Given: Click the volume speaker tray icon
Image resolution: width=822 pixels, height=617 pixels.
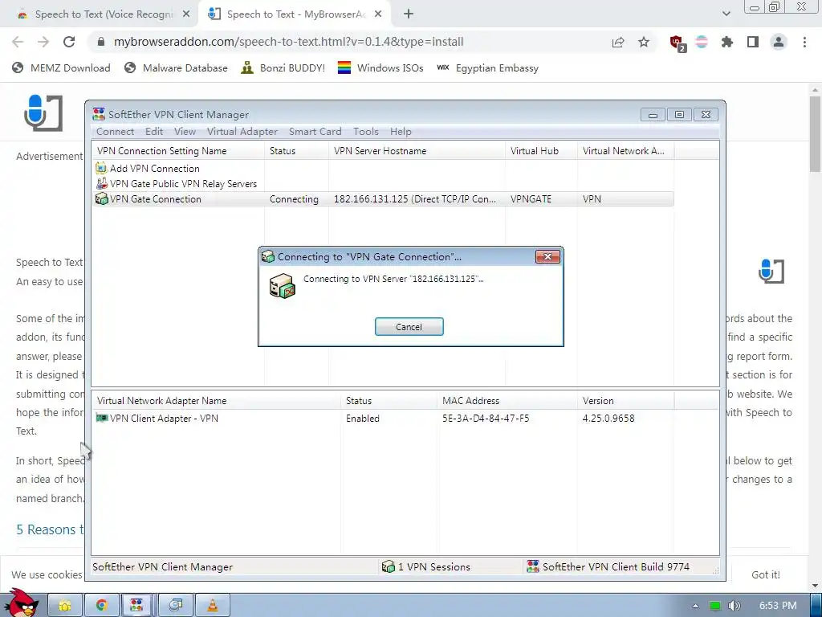Looking at the screenshot, I should tap(734, 606).
